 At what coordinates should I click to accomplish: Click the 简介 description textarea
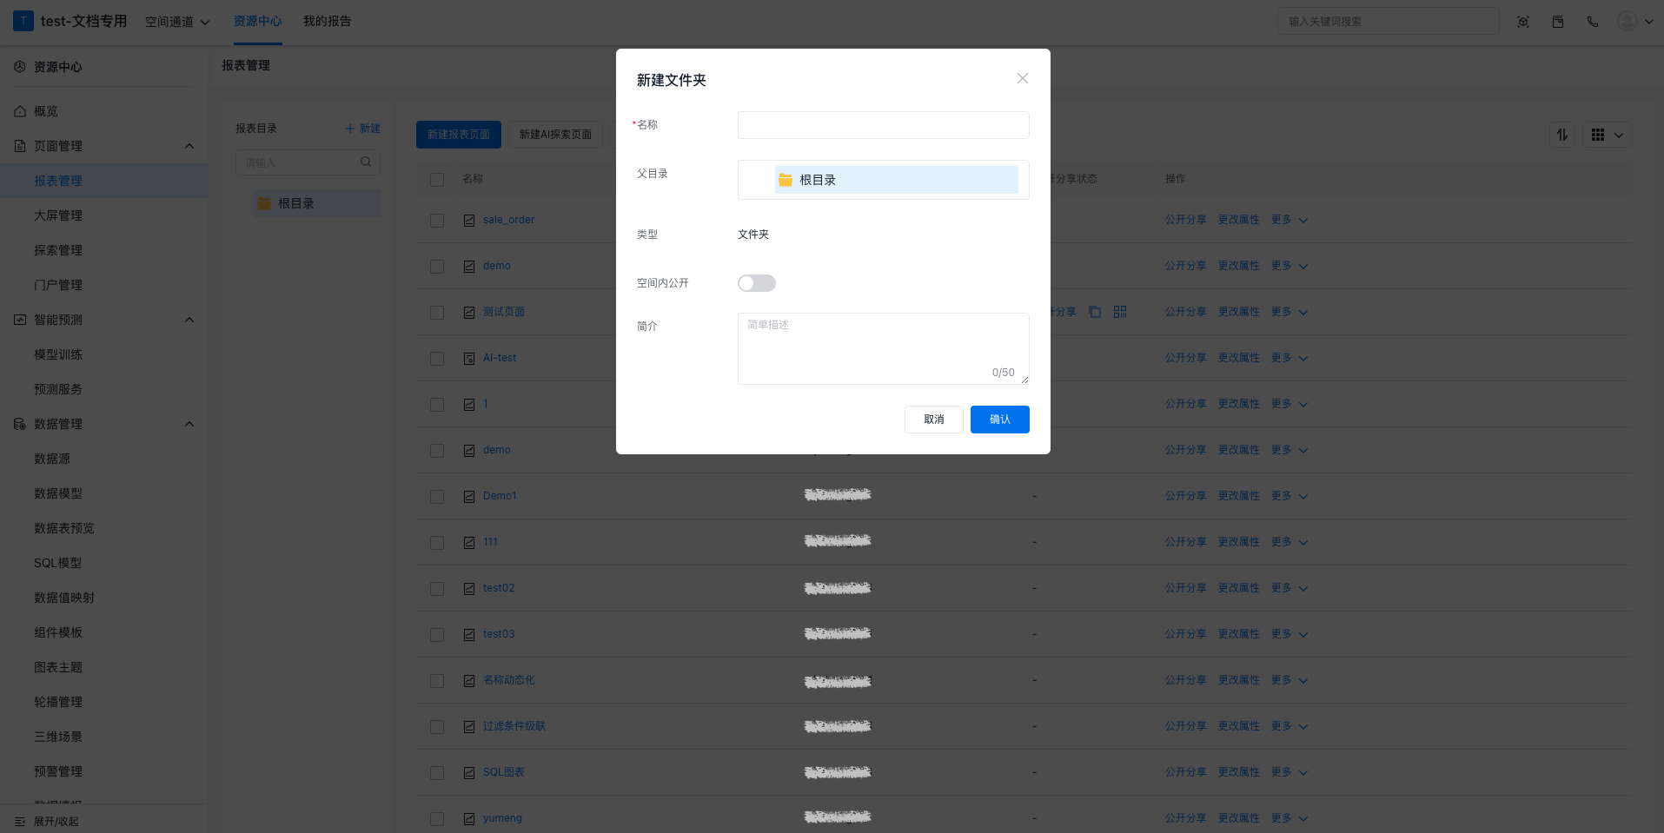883,348
